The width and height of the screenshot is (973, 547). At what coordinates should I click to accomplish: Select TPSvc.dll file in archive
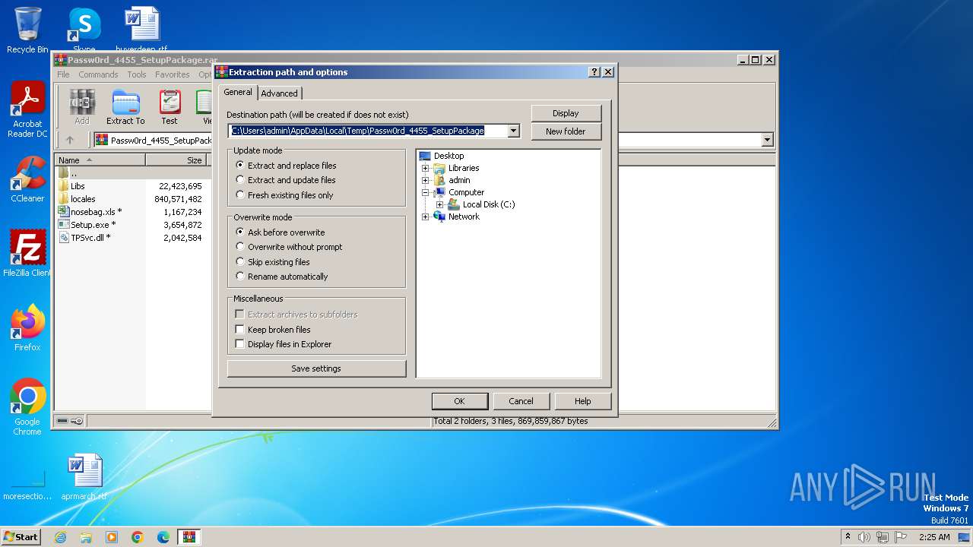tap(84, 238)
